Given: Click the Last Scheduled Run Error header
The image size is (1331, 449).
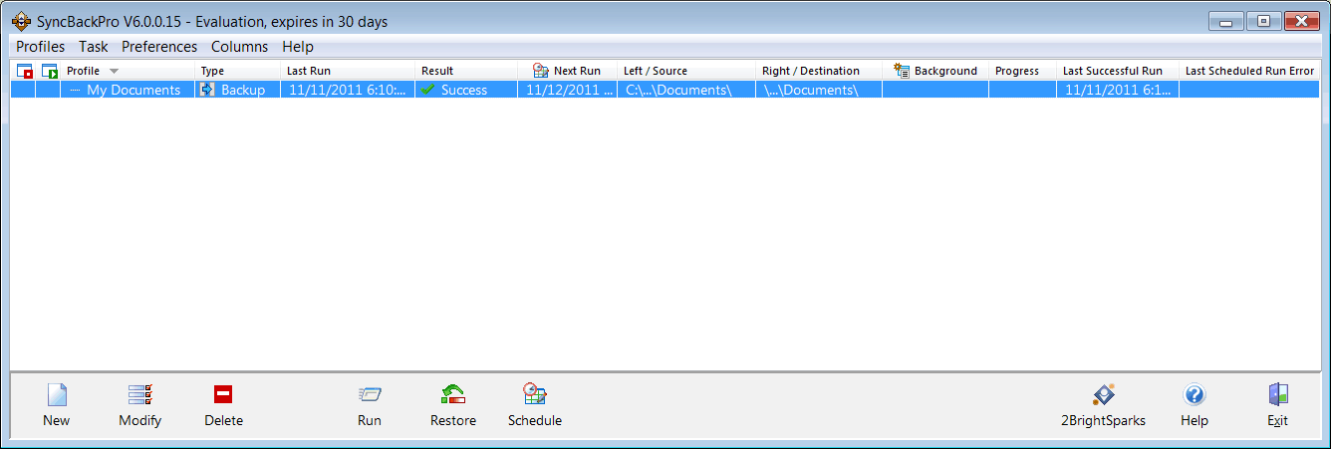Looking at the screenshot, I should 1249,71.
